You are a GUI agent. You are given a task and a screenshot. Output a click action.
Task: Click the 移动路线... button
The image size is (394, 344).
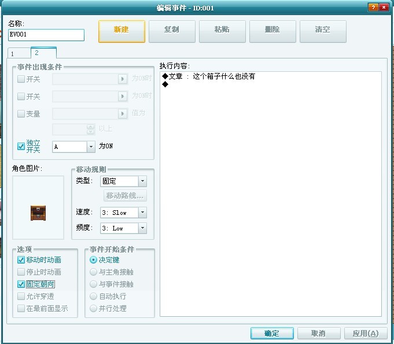(125, 196)
